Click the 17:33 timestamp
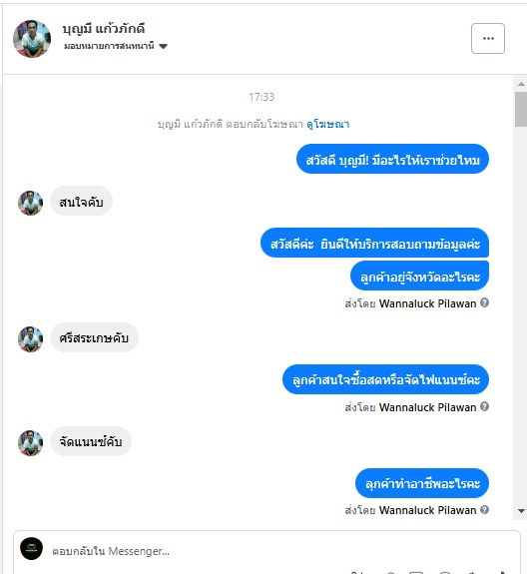527x574 pixels. point(262,97)
